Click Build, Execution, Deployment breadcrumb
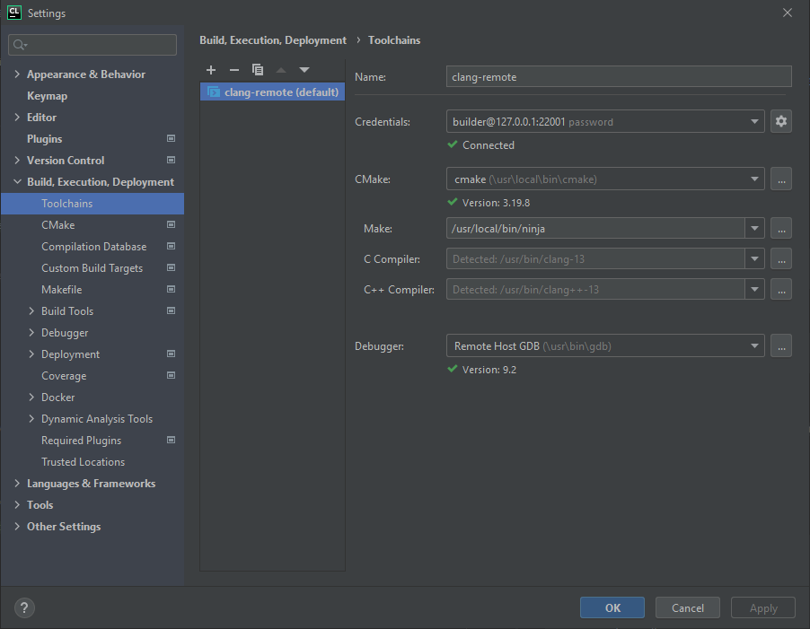The image size is (810, 629). point(273,40)
